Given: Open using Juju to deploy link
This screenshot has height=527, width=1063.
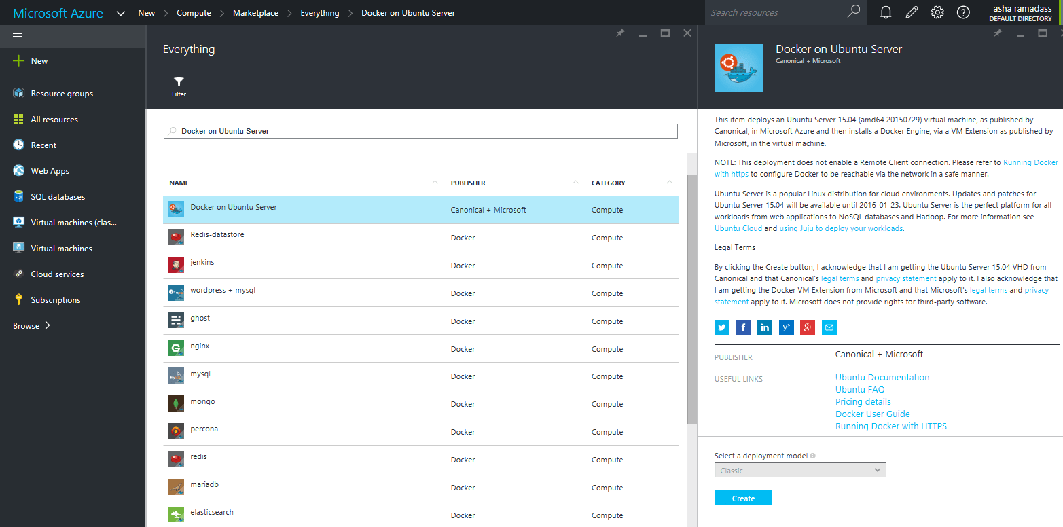Looking at the screenshot, I should tap(841, 228).
